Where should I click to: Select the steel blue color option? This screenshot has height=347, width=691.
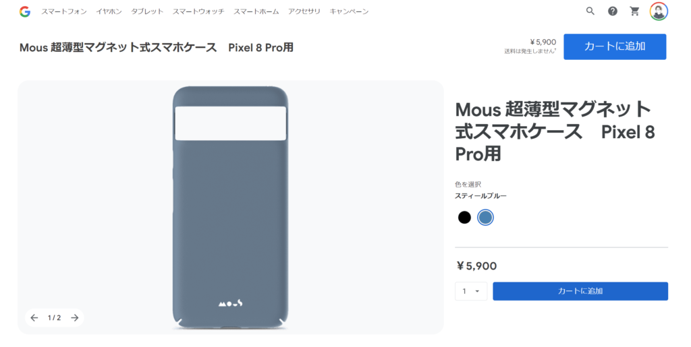click(486, 218)
